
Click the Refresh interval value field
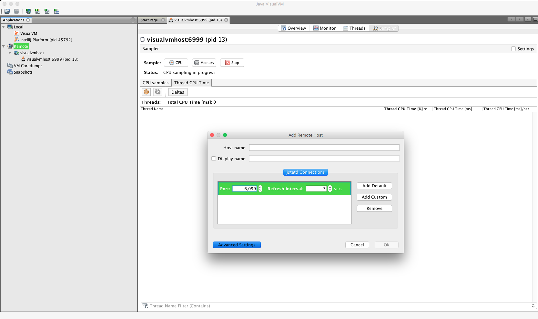pos(316,189)
